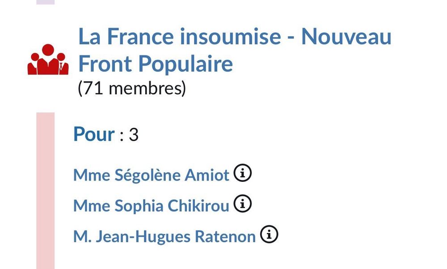Select the Pour vote count number 3

134,134
